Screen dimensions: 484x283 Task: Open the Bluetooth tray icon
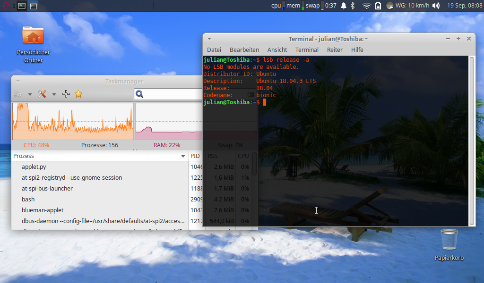pos(353,6)
